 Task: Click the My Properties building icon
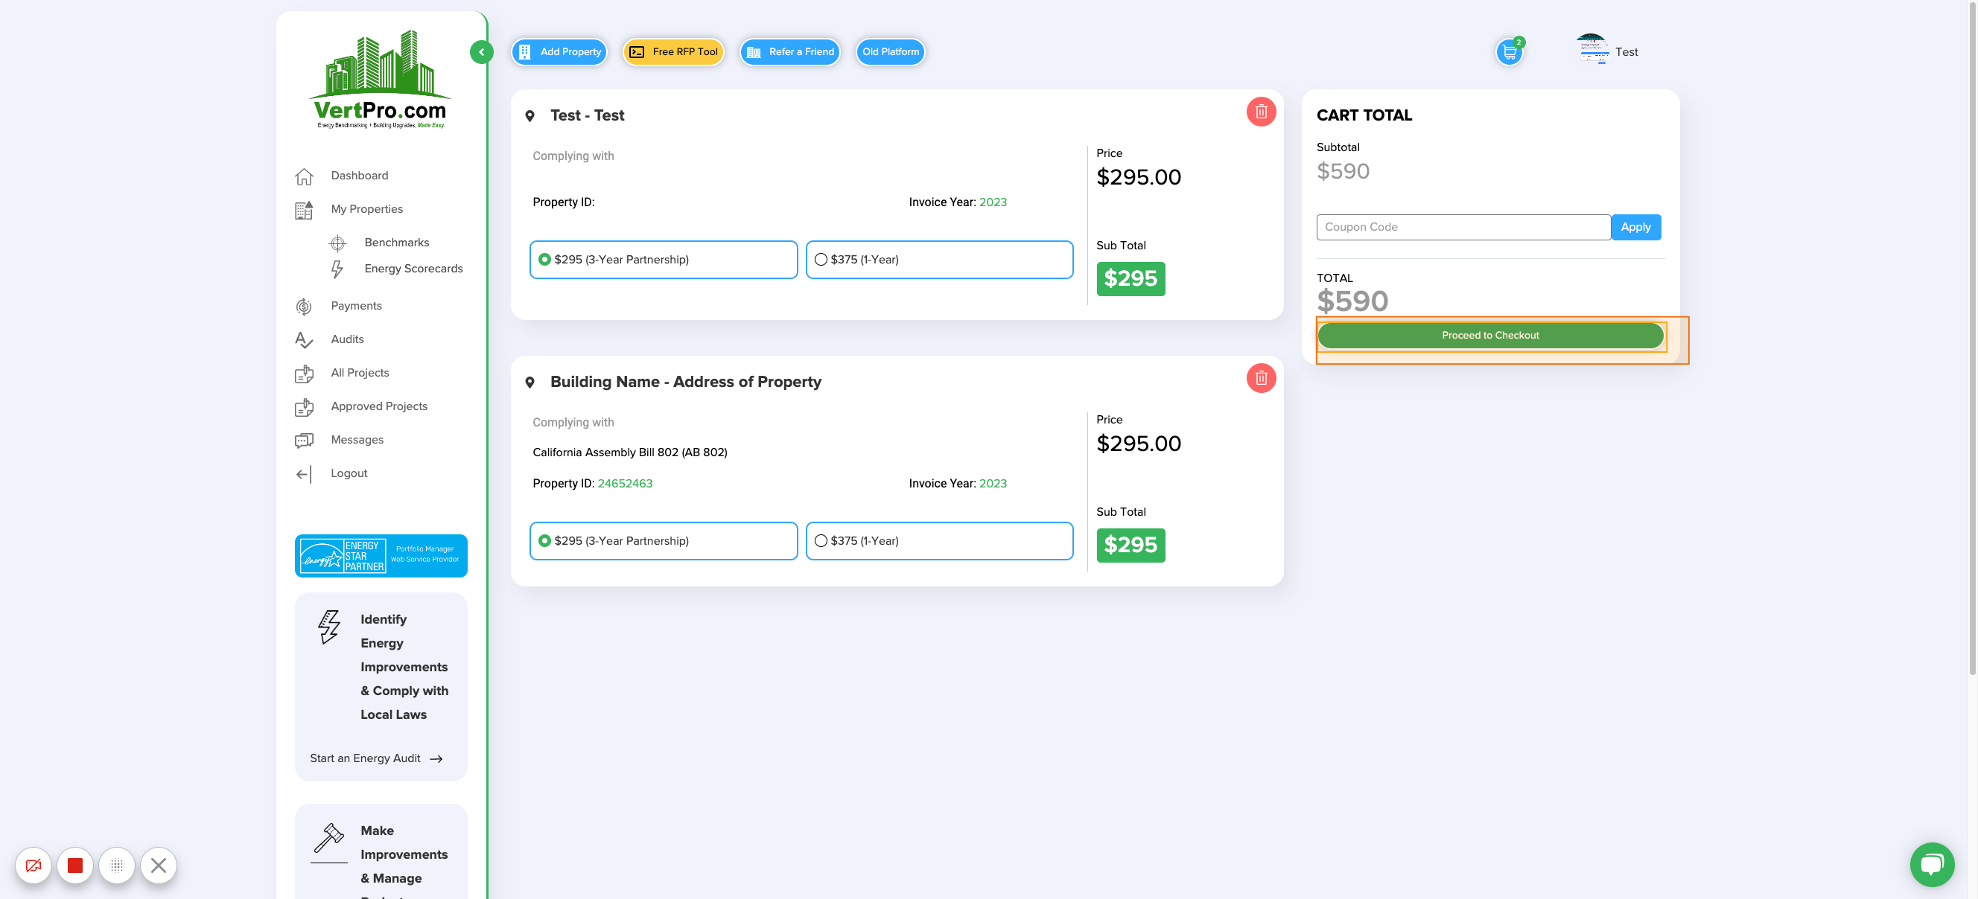[304, 210]
